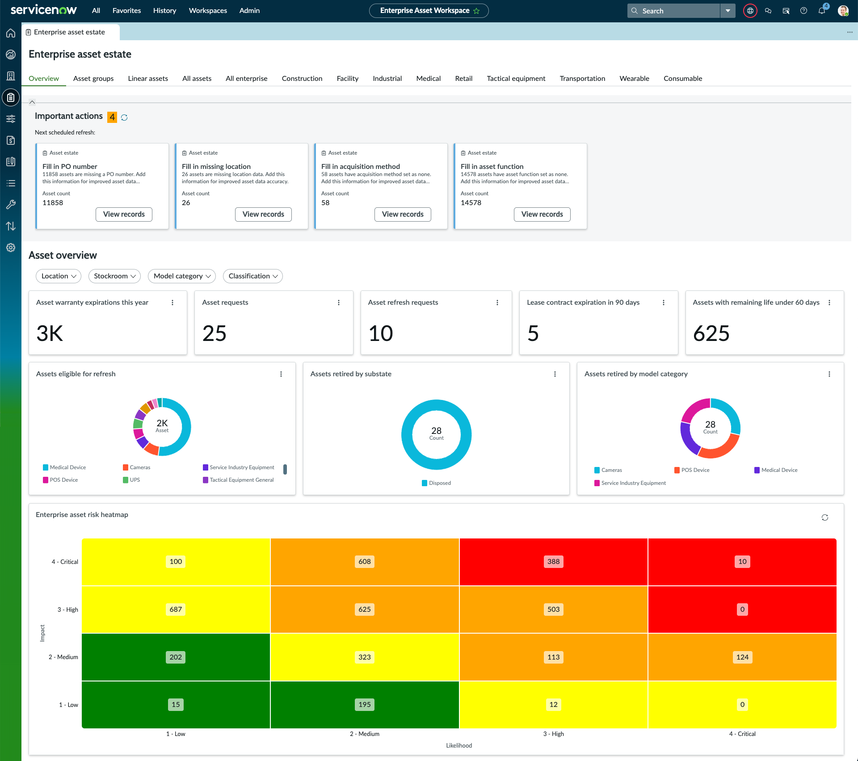The image size is (858, 761).
Task: Toggle Disposed legend in substate chart
Action: (436, 483)
